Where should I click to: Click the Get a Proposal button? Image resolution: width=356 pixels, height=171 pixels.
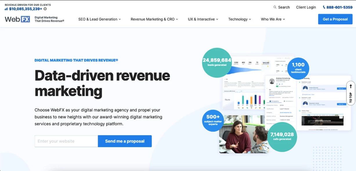coord(335,19)
